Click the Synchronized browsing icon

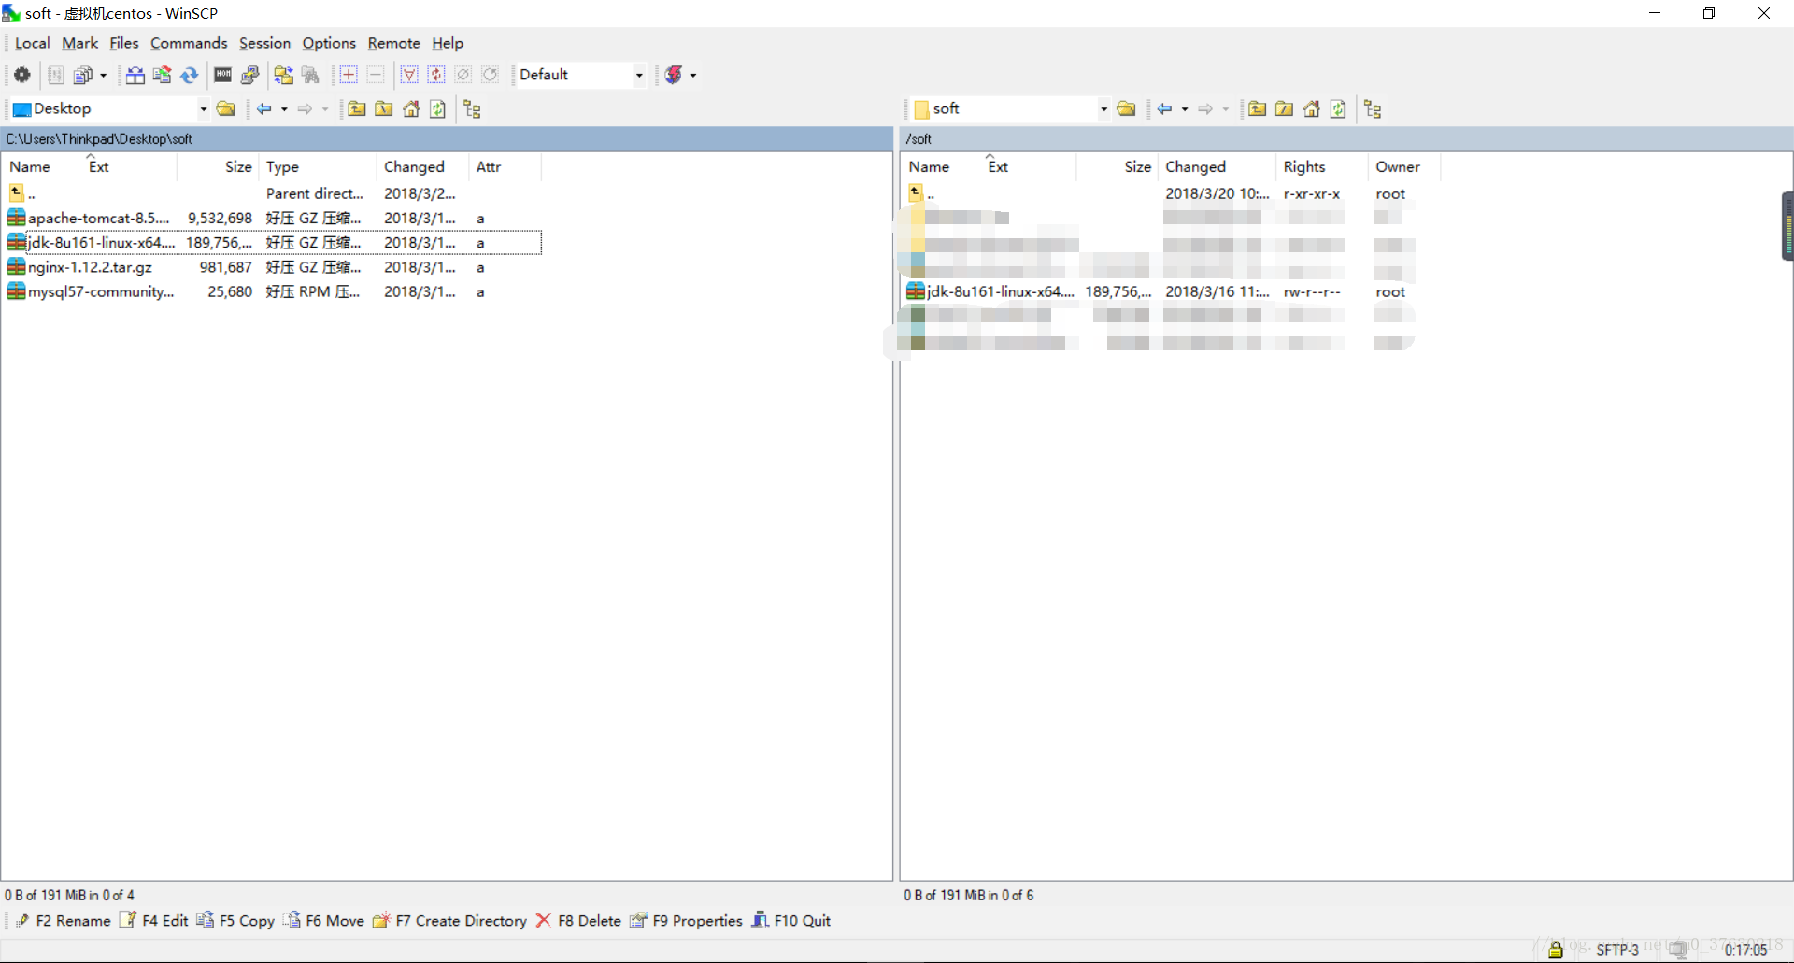[283, 75]
